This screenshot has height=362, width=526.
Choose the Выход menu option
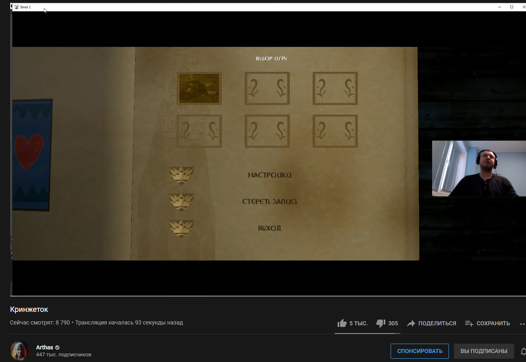click(x=270, y=228)
